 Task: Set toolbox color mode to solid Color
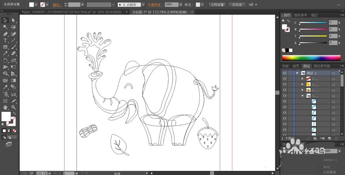pos(4,131)
